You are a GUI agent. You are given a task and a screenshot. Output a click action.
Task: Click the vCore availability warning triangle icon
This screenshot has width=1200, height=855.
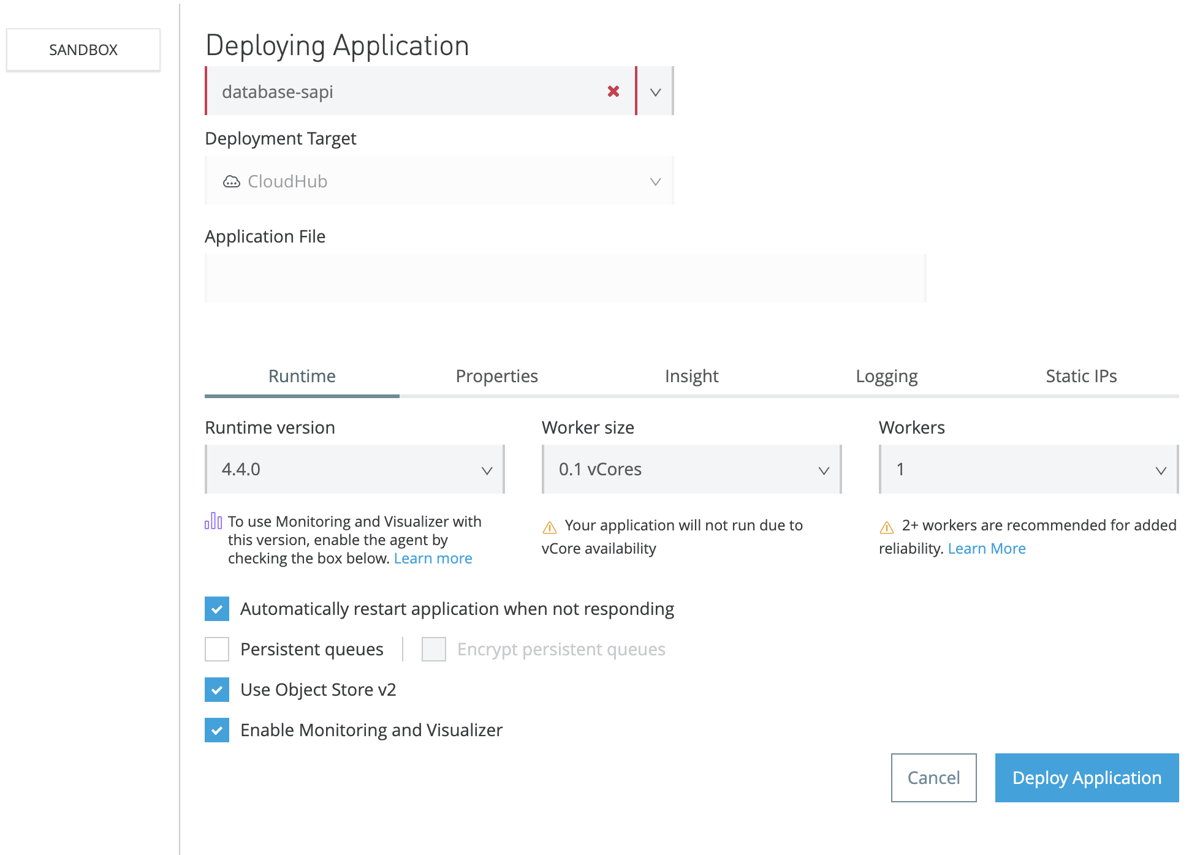(550, 527)
